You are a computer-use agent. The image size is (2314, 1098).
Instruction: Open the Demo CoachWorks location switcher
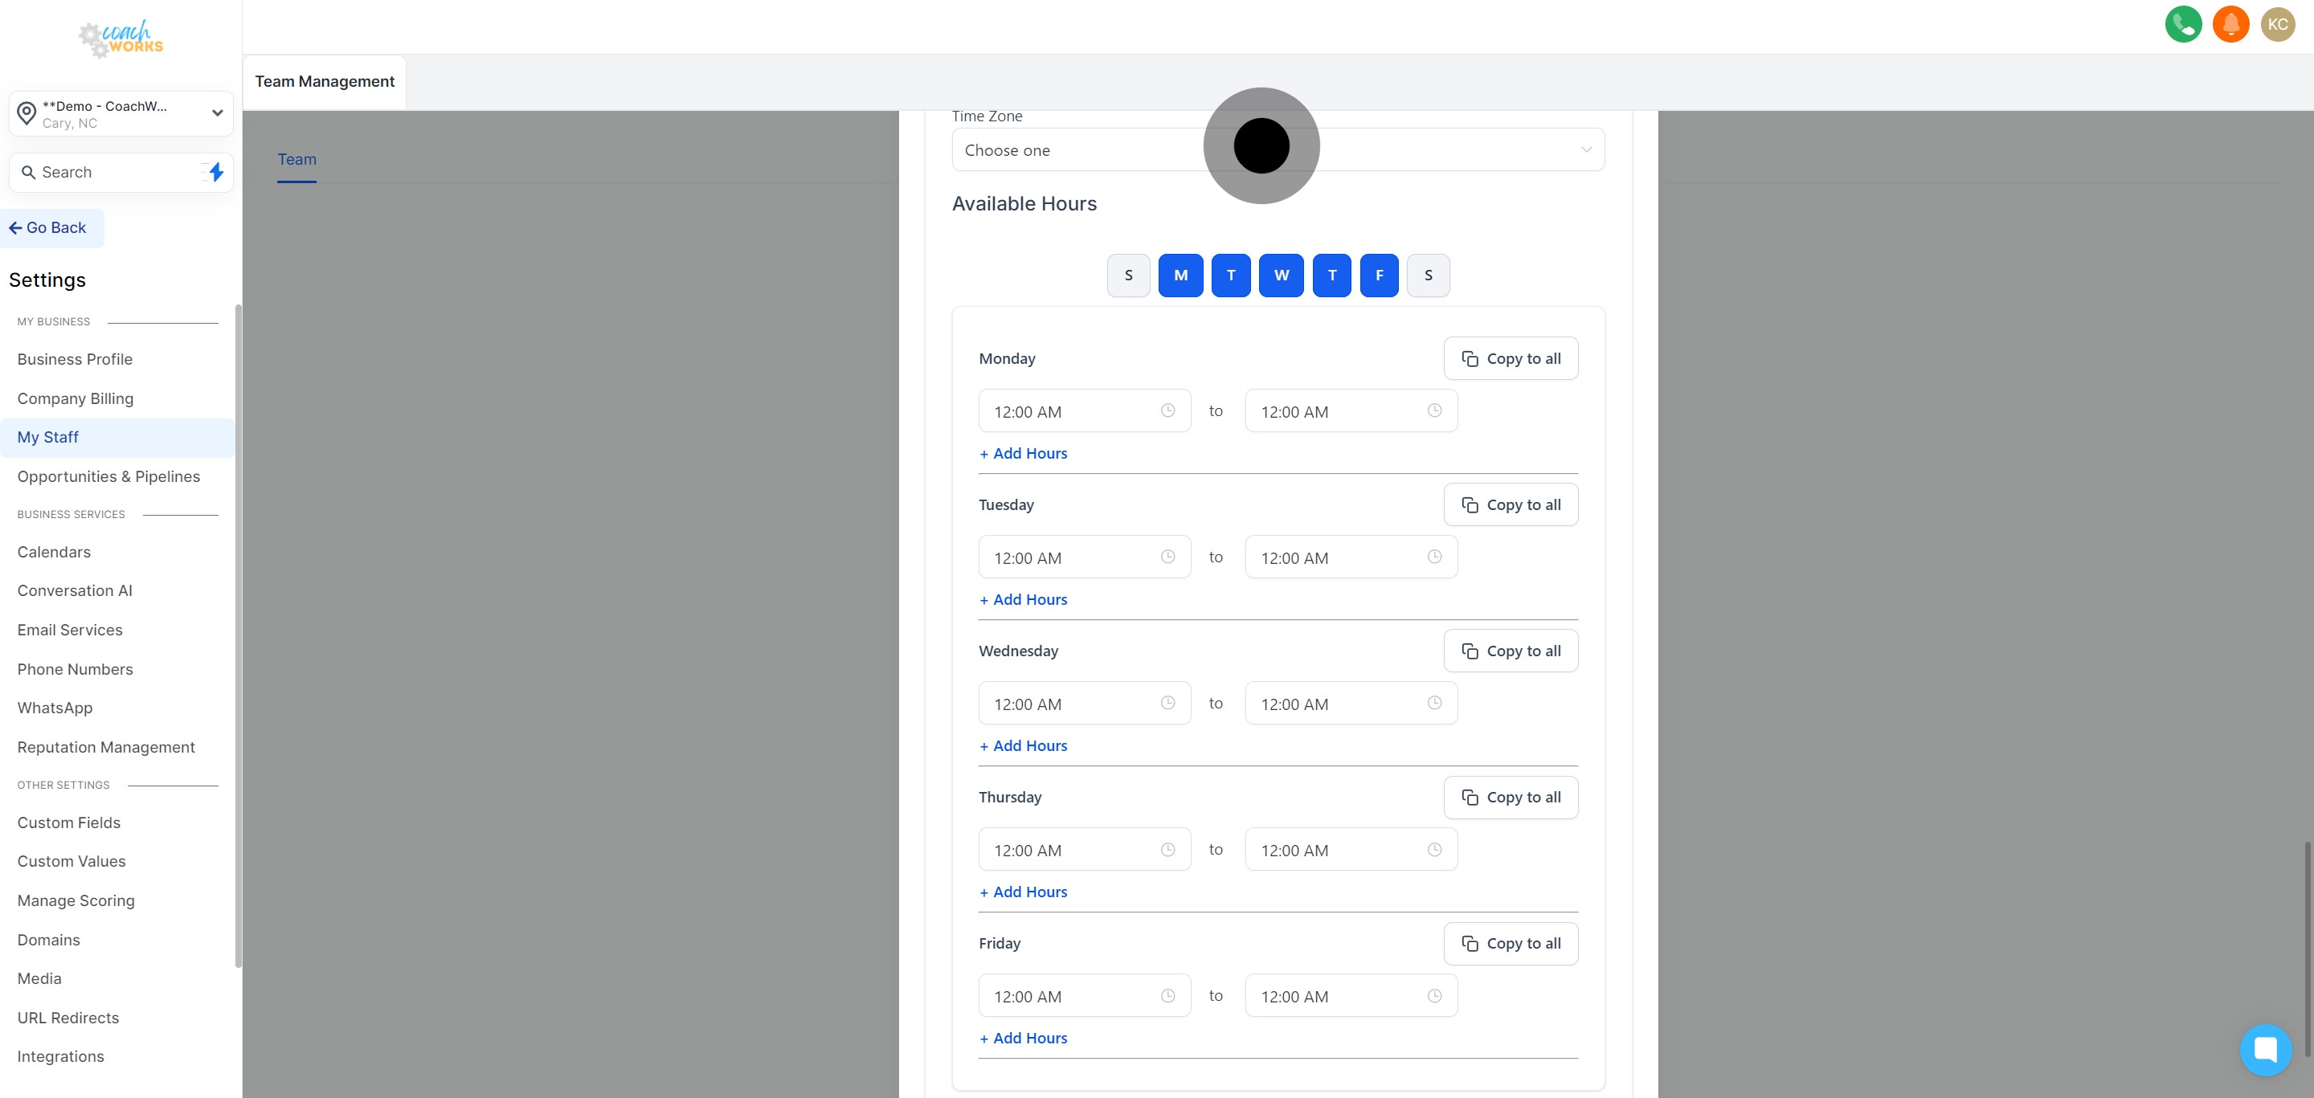[x=121, y=114]
